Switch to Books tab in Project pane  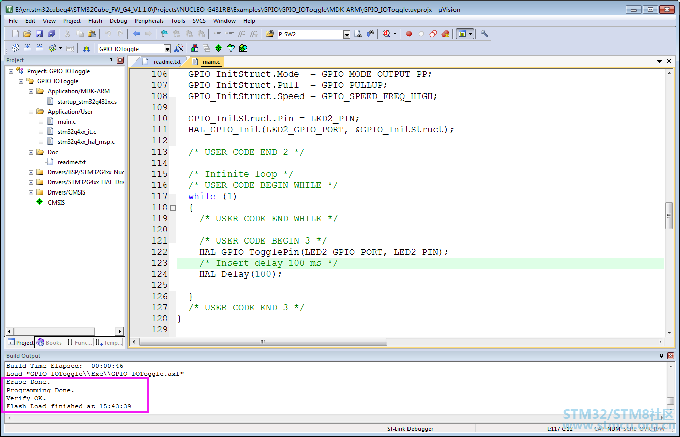point(49,342)
